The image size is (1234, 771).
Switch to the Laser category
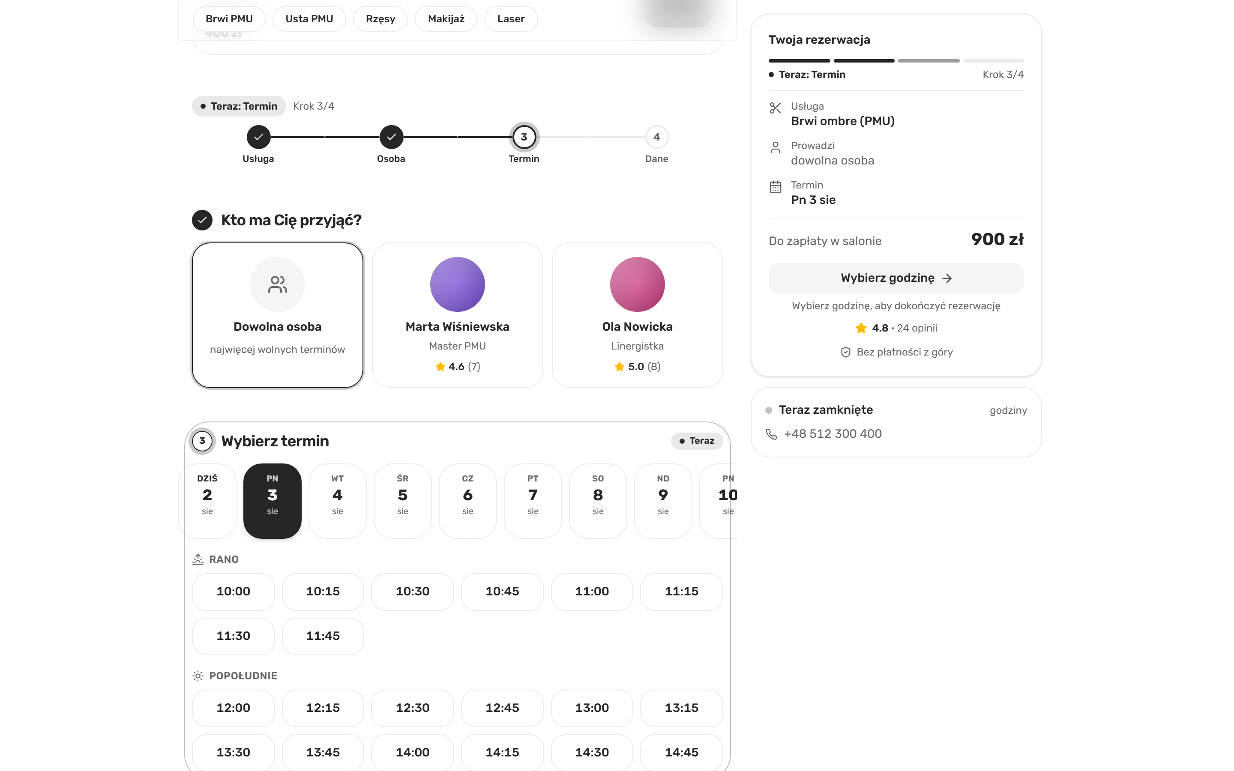510,19
